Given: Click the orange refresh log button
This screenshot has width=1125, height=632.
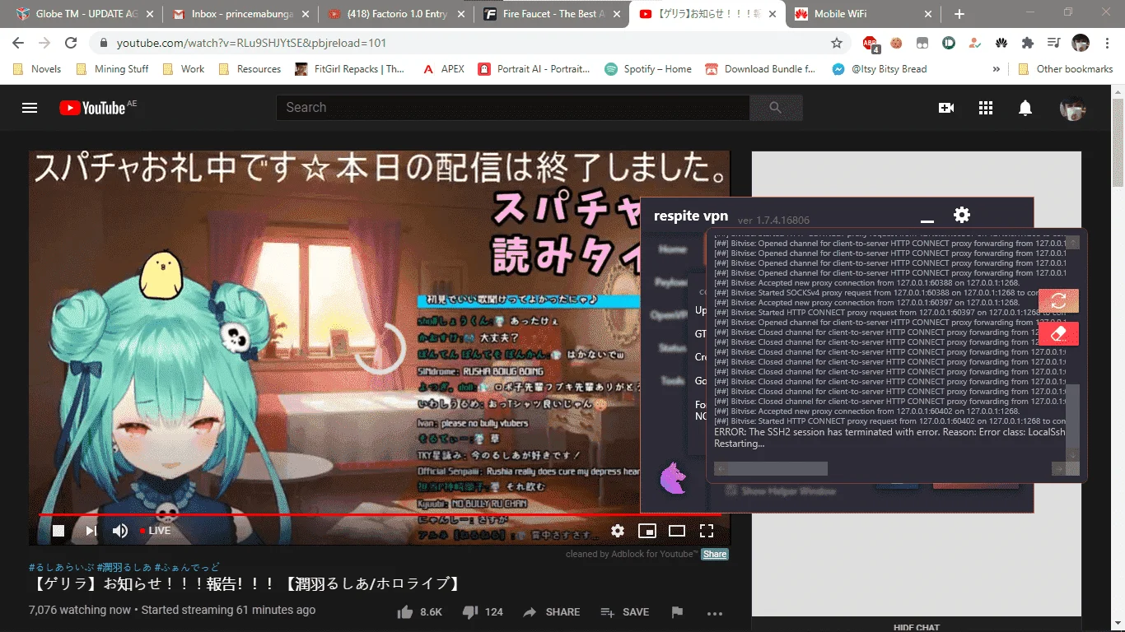Looking at the screenshot, I should (x=1058, y=301).
